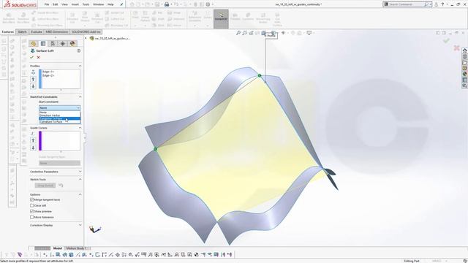
Task: Click inside the Guide Curves selection box
Action: tap(60, 141)
